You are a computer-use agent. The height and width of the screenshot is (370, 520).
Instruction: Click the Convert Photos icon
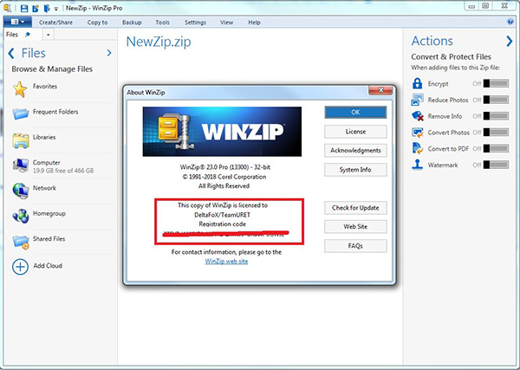(417, 133)
